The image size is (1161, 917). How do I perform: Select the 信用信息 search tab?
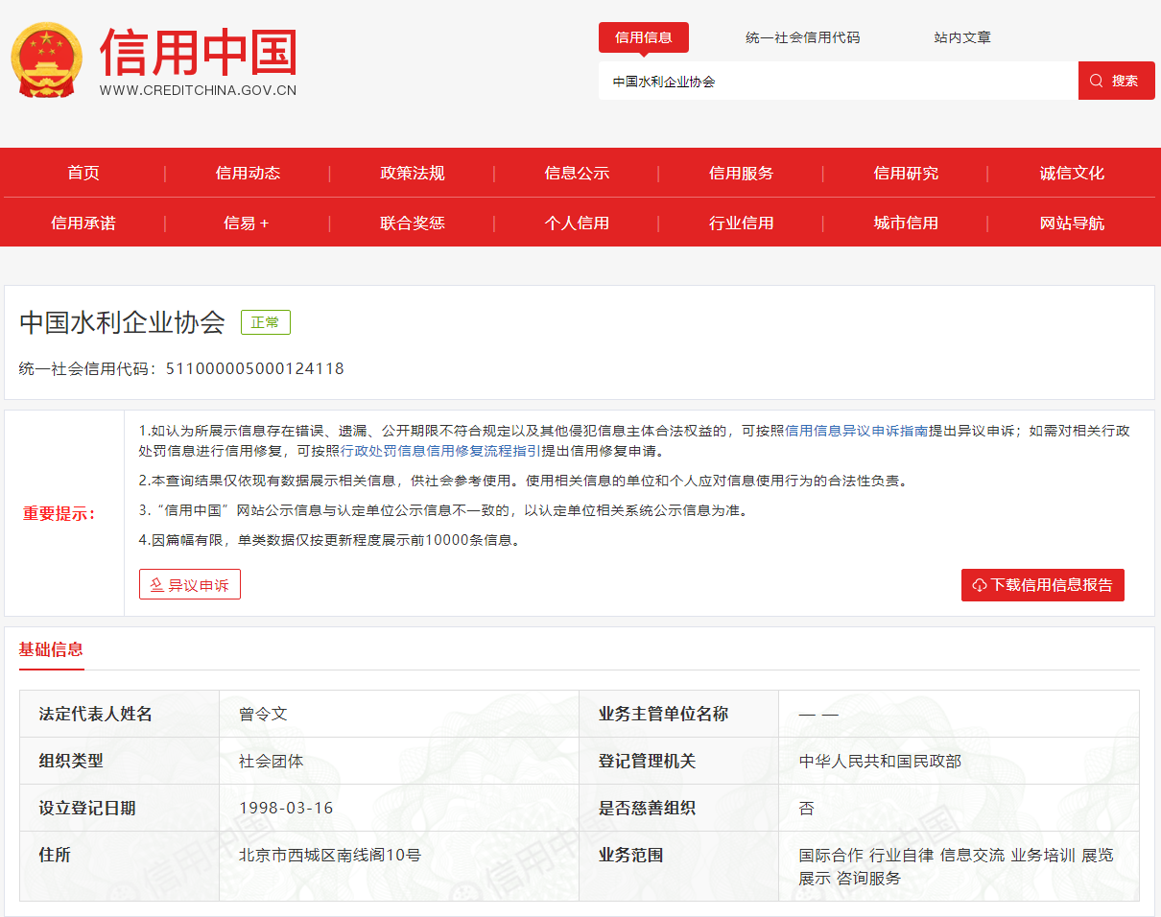(643, 37)
